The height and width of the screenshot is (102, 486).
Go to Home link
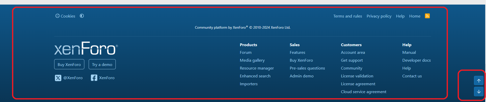coord(415,16)
